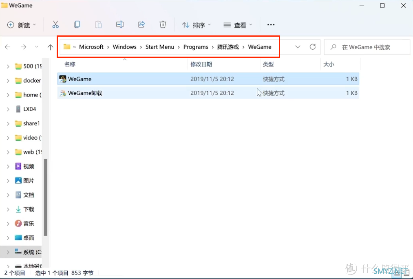Click the 图片 library icon
Screen dimensions: 413x279
(x=18, y=180)
